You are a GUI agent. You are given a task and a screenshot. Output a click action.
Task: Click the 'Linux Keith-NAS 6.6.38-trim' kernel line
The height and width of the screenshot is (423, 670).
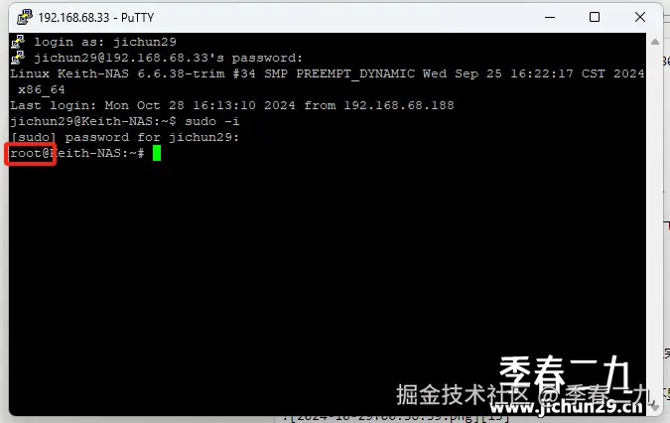(x=328, y=73)
